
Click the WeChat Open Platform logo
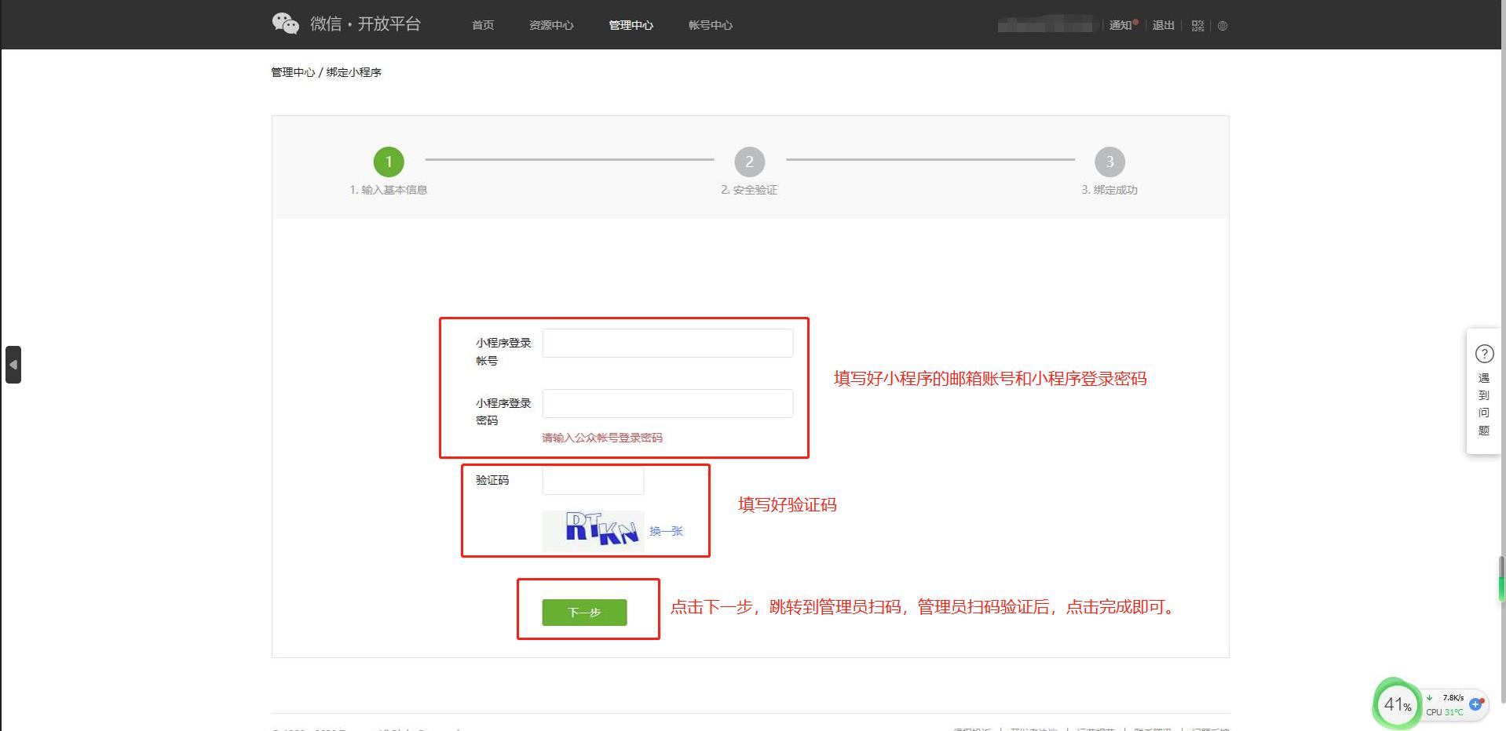click(x=345, y=24)
